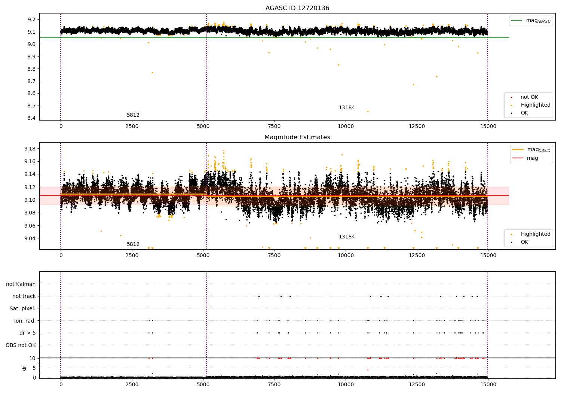
Task: Click the 15000 tick on bottom x-axis
Action: [488, 384]
